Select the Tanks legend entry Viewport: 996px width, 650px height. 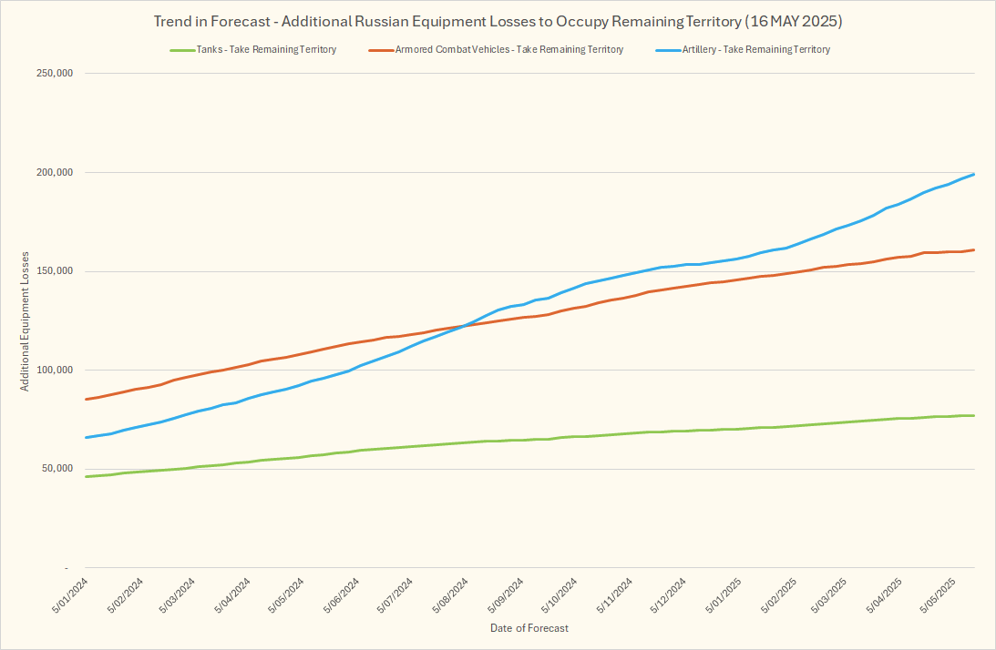click(x=265, y=50)
